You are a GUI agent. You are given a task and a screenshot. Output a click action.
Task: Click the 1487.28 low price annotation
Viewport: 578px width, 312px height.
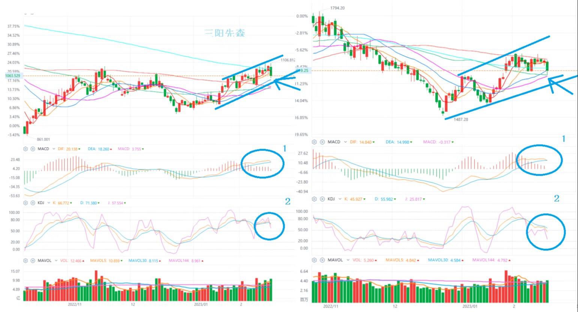click(x=461, y=119)
